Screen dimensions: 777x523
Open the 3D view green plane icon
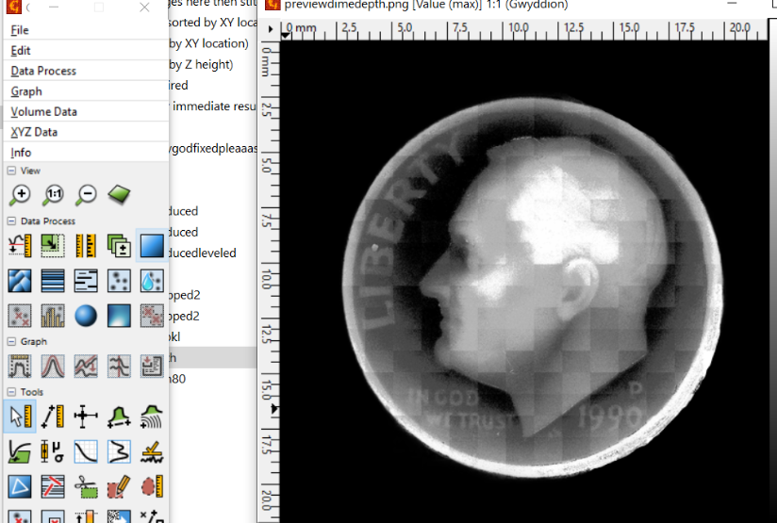pos(119,195)
